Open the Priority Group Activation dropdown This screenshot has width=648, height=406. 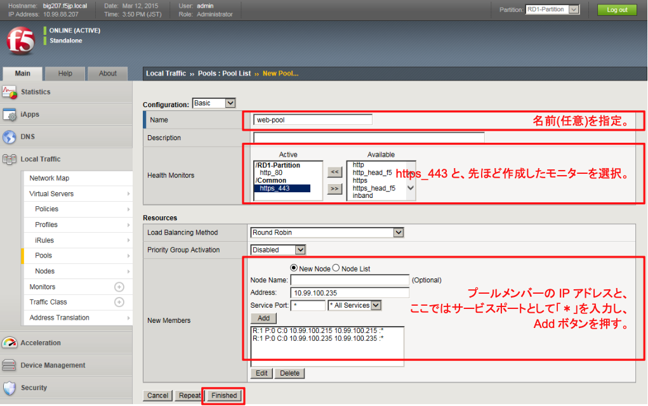pos(278,250)
